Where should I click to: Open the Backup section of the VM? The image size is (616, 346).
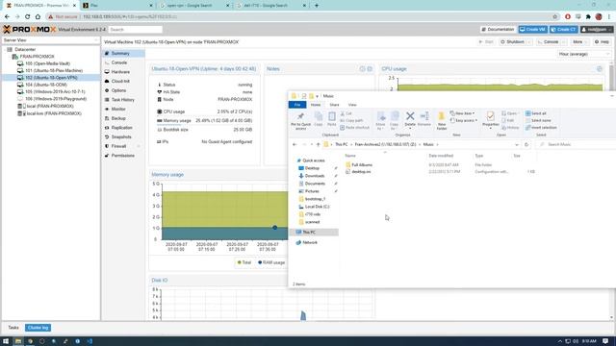coord(118,118)
